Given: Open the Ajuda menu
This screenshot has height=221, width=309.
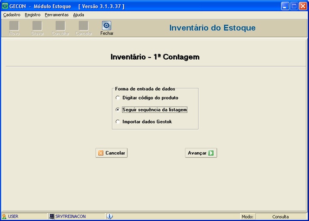Looking at the screenshot, I should click(79, 15).
